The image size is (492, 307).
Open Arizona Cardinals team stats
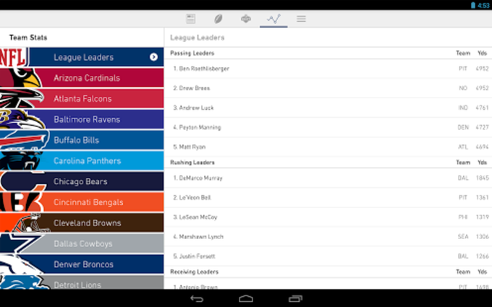coord(82,78)
